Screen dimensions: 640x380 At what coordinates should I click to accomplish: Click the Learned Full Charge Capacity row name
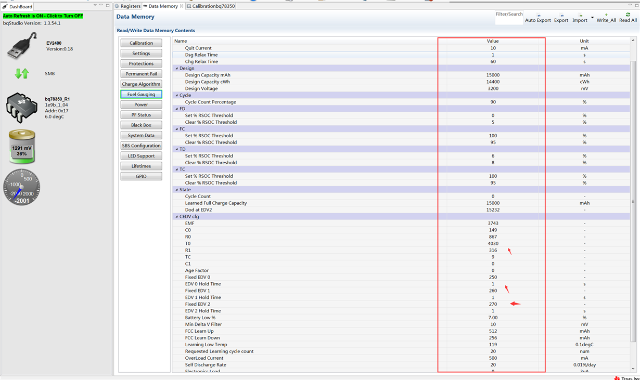216,203
